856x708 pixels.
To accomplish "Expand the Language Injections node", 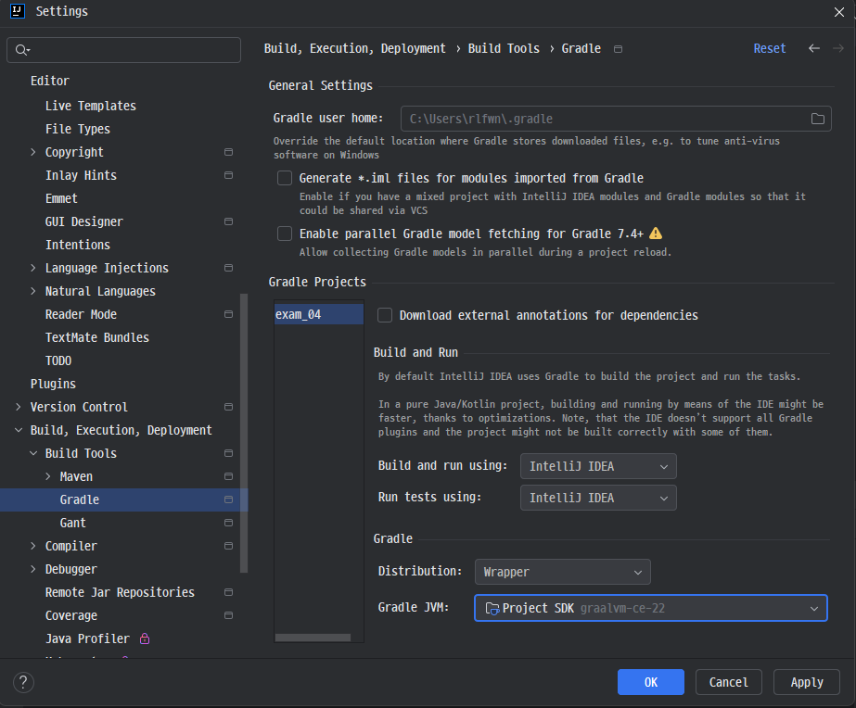I will click(33, 268).
